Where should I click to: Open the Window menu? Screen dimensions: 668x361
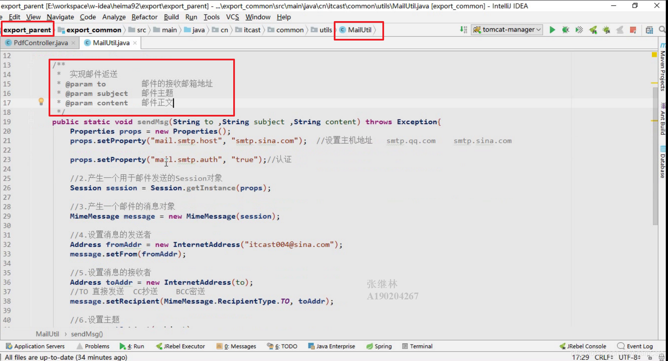pos(258,17)
